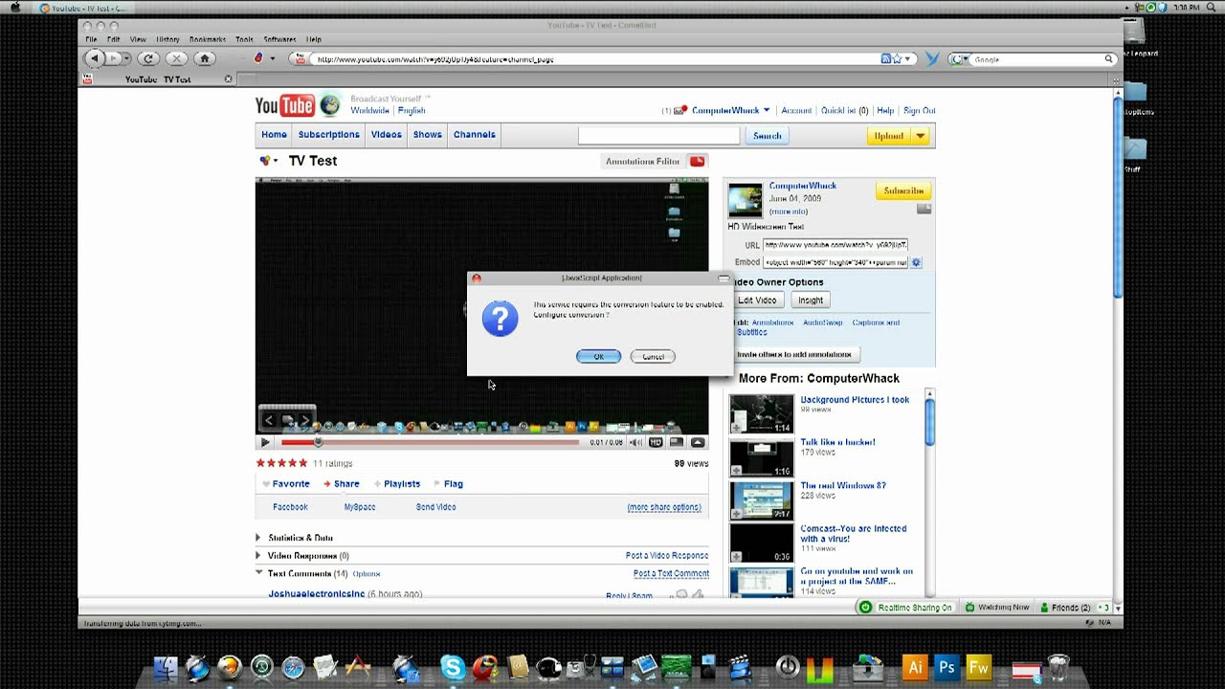Open Photoshop from the Dock
Image resolution: width=1225 pixels, height=689 pixels.
947,667
